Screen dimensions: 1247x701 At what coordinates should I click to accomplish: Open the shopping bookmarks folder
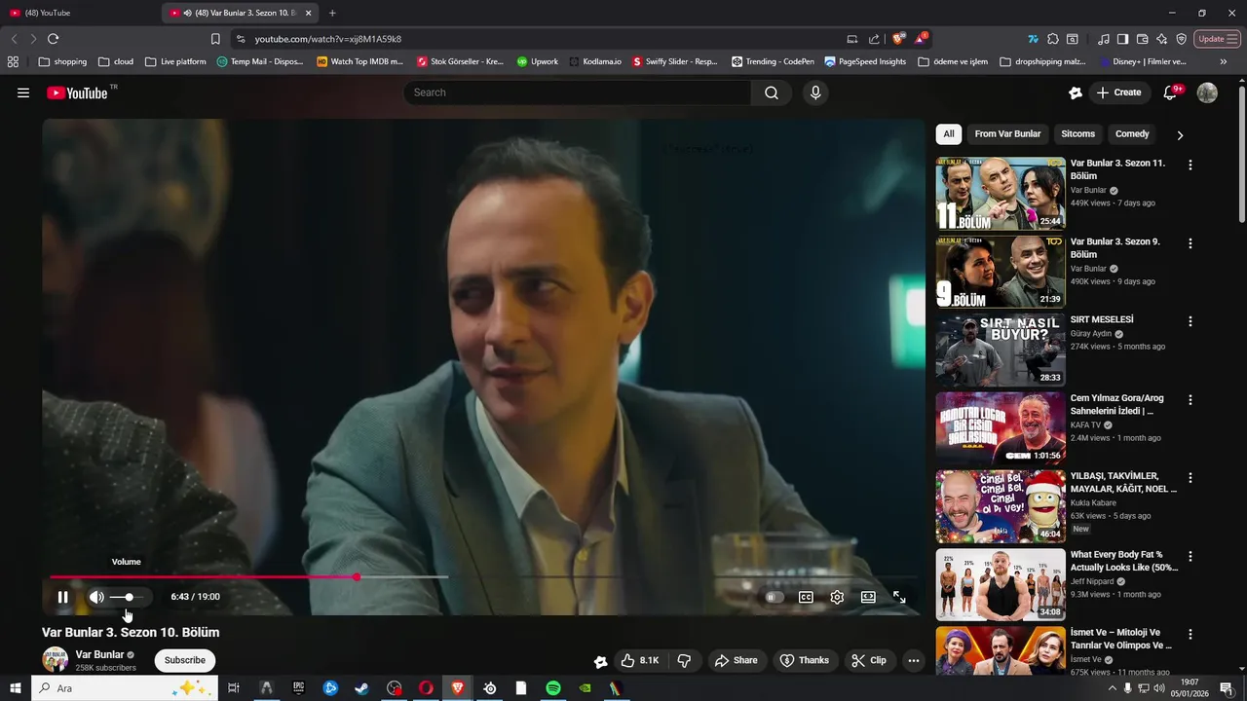click(62, 61)
